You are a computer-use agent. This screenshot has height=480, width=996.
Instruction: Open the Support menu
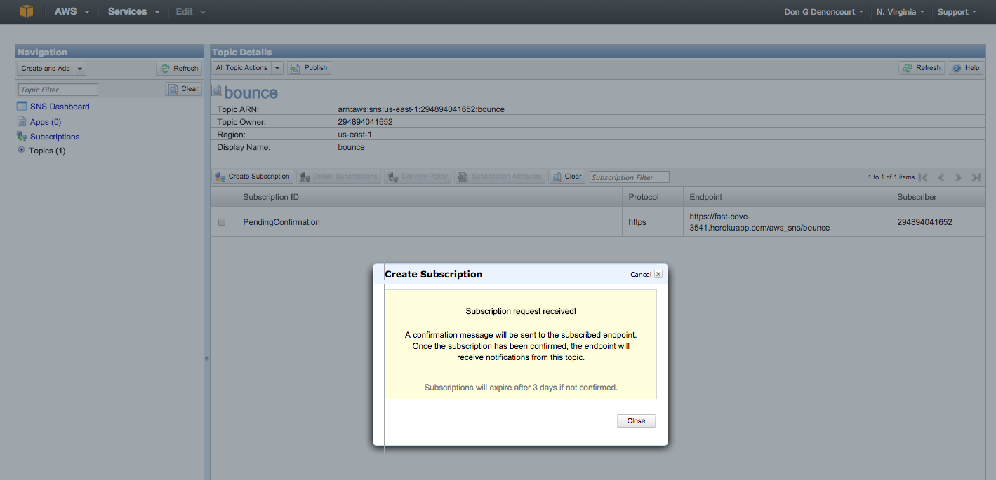pos(957,12)
